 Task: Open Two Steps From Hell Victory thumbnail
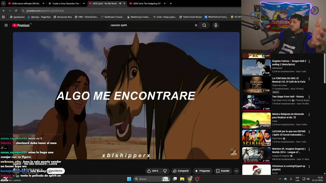tap(256, 103)
